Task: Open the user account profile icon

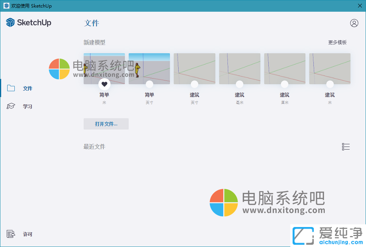Action: click(x=354, y=23)
